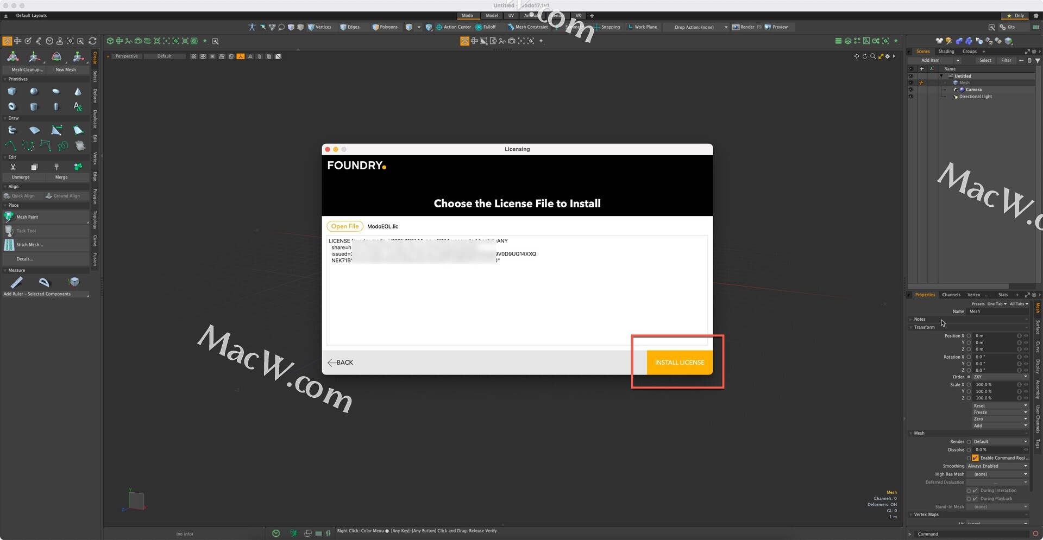Open the Protractor measure tool
The height and width of the screenshot is (540, 1043).
pyautogui.click(x=45, y=282)
